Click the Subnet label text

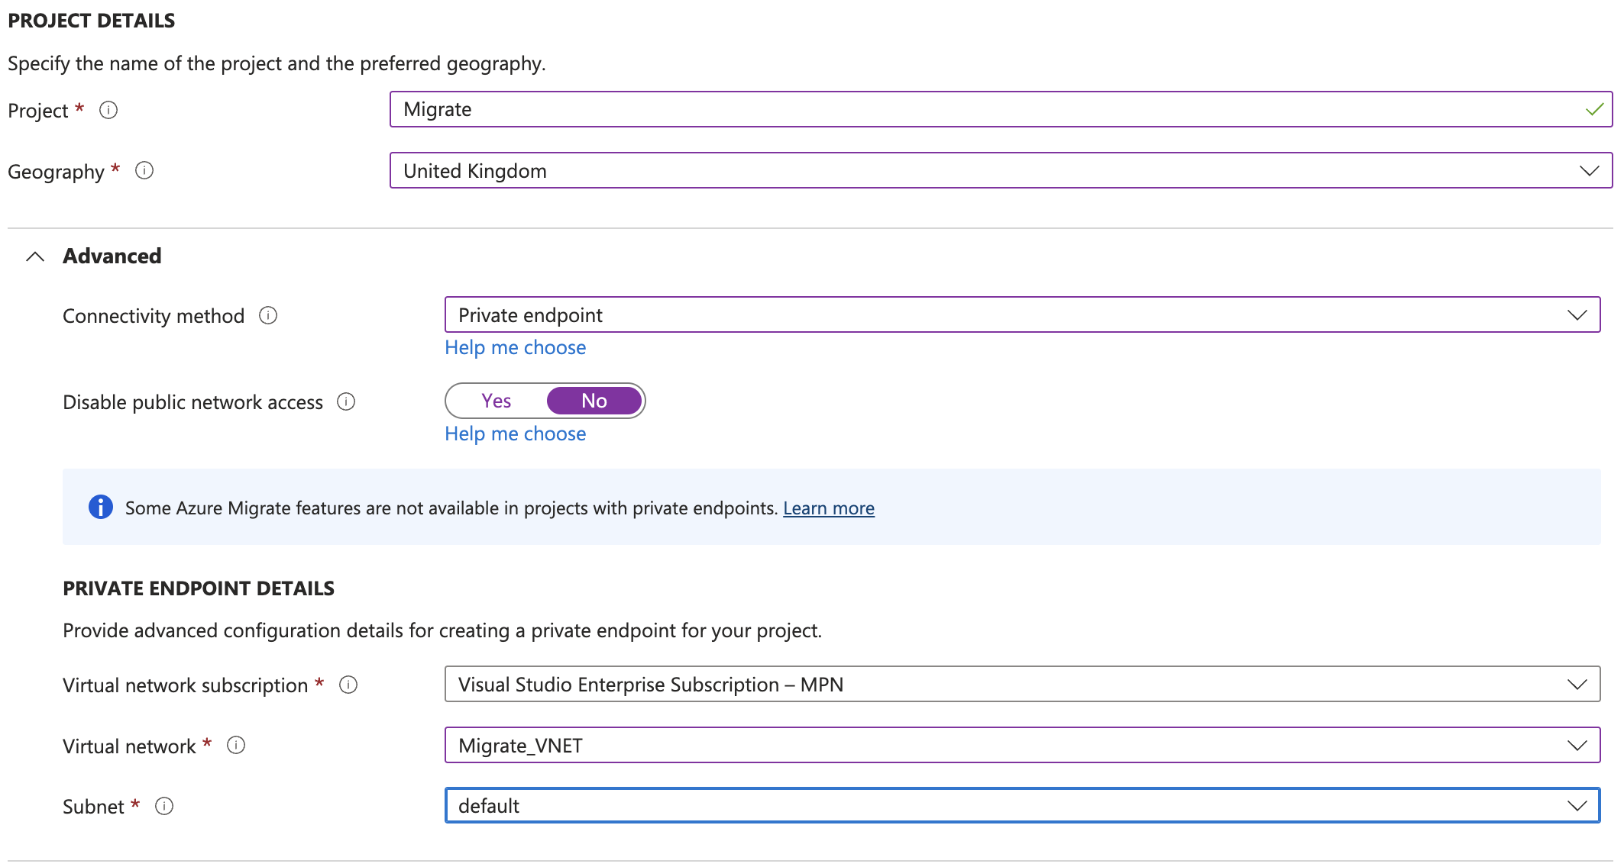[x=93, y=807]
